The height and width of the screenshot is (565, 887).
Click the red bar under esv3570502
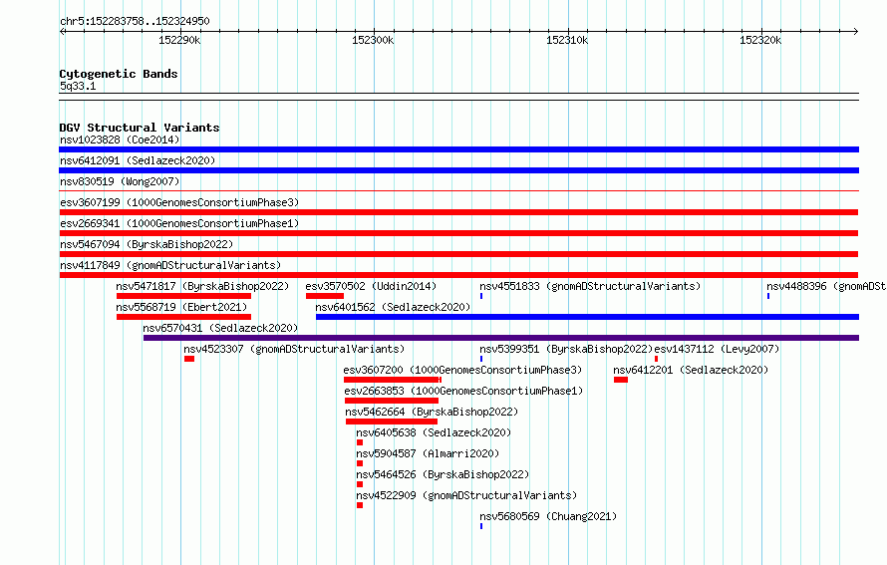[x=325, y=296]
